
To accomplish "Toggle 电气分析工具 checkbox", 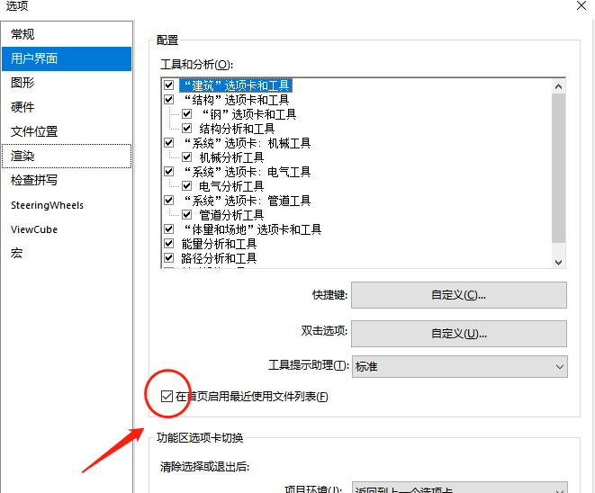I will coord(186,186).
